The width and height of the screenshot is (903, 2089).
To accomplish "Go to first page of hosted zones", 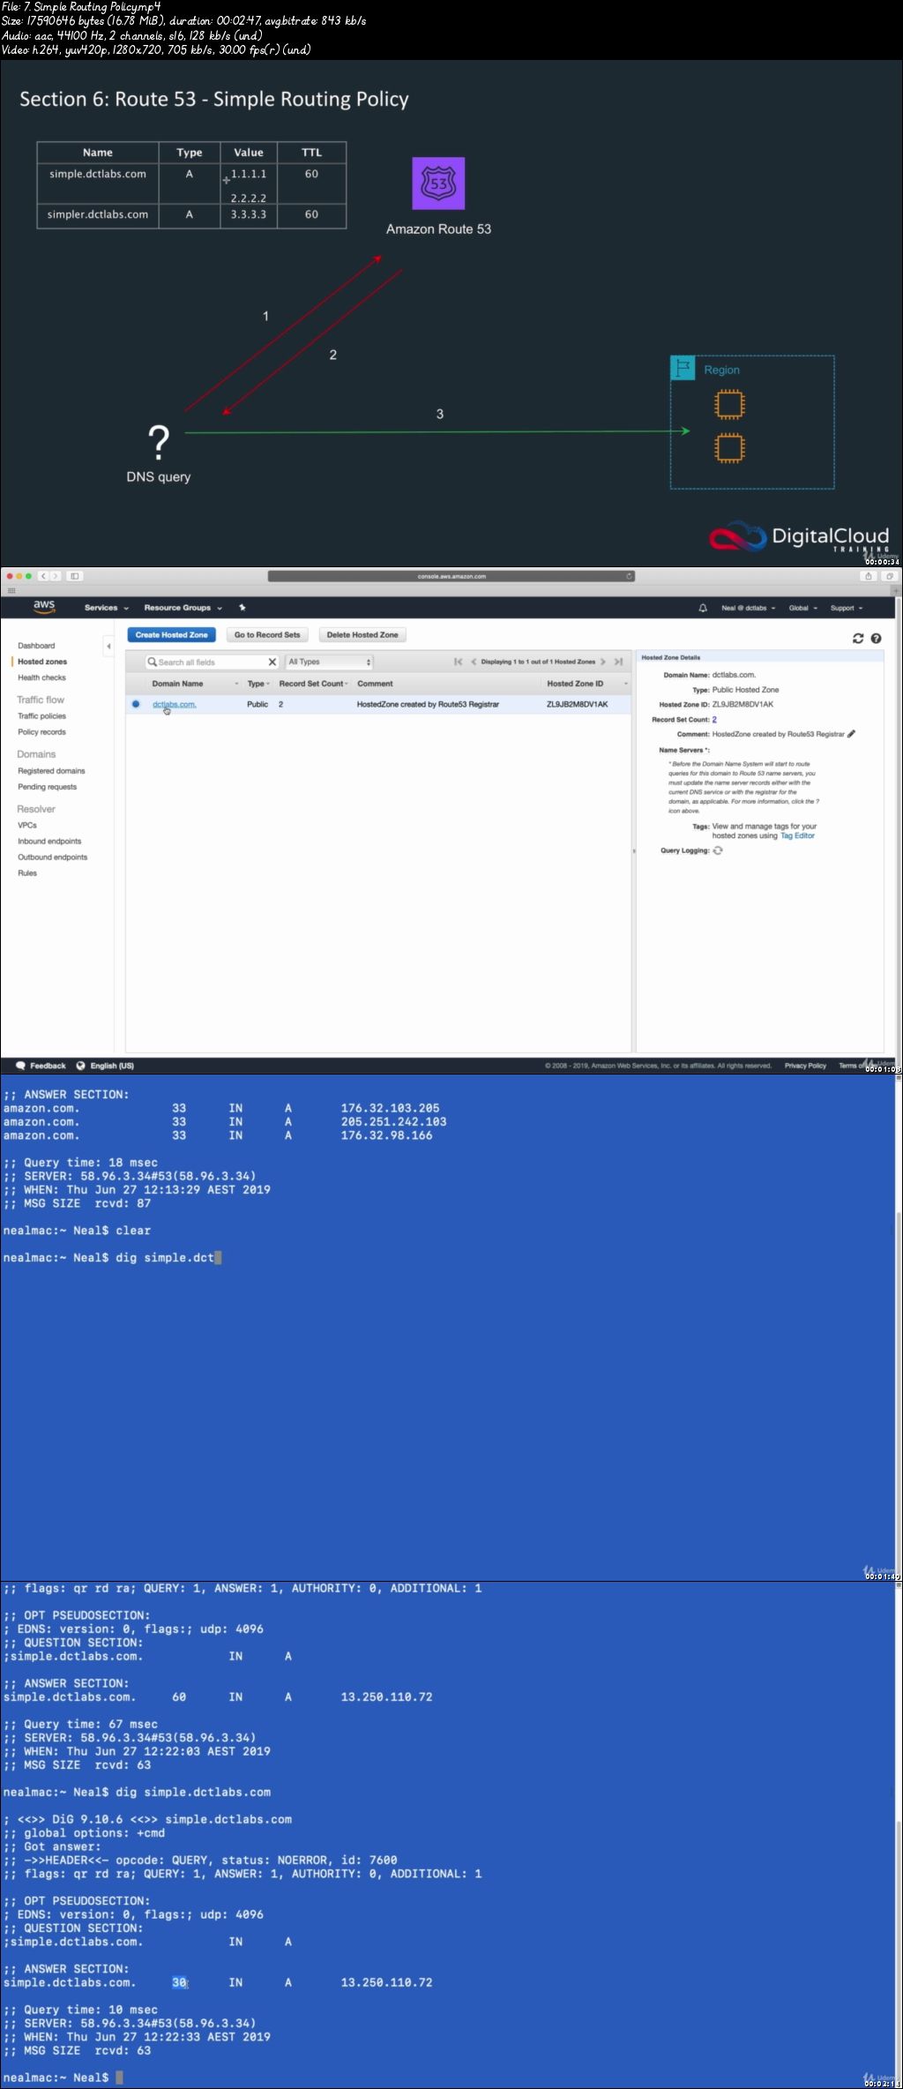I will [458, 662].
